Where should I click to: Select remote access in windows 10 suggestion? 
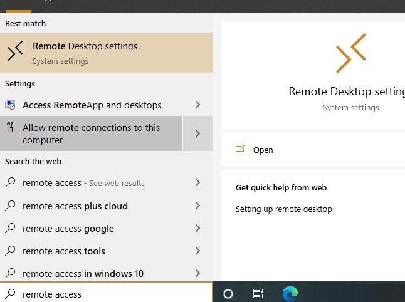(x=91, y=273)
